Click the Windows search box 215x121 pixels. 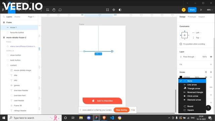click(35, 118)
